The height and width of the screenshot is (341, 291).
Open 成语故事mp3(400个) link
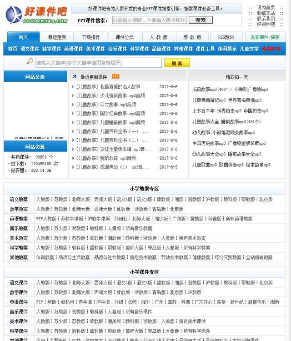[x=212, y=89]
